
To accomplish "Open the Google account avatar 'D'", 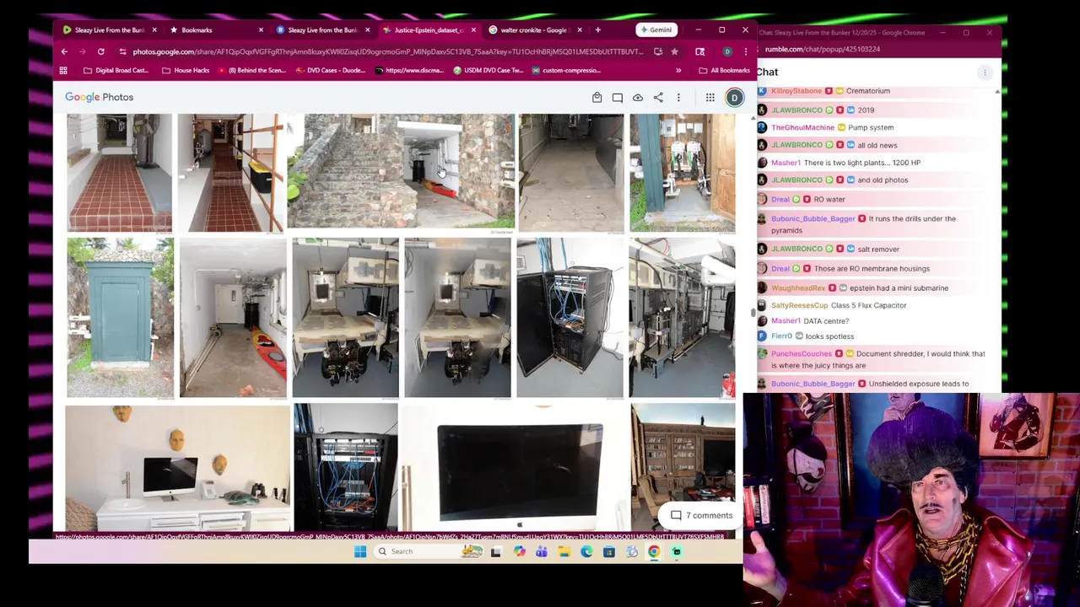I will pyautogui.click(x=735, y=98).
